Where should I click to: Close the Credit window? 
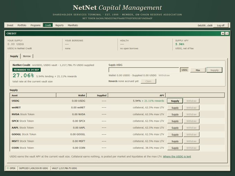(227, 34)
